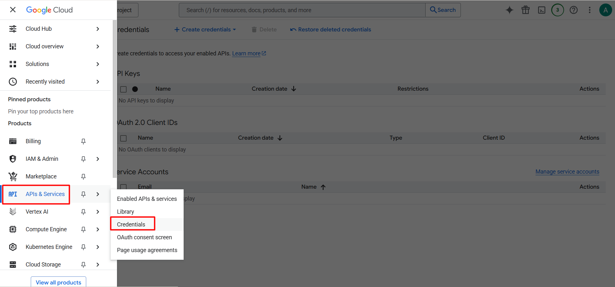Image resolution: width=615 pixels, height=287 pixels.
Task: Click the Cloud overview icon
Action: [x=13, y=46]
